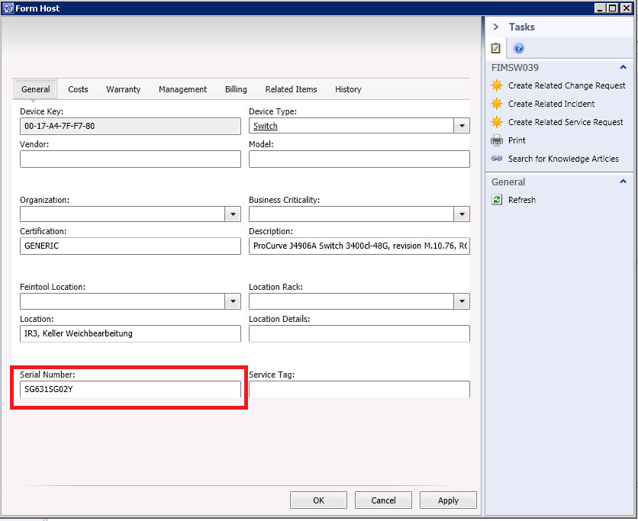Collapse the FIMSW039 task group

(623, 68)
